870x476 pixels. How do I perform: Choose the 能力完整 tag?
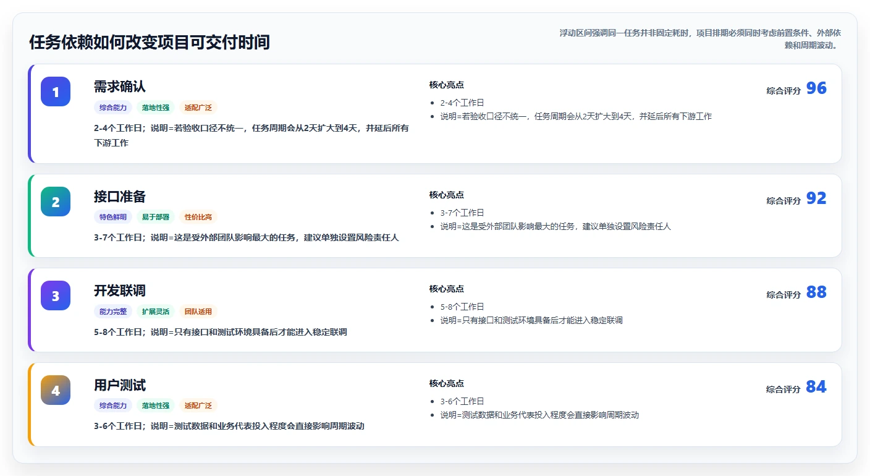point(113,312)
